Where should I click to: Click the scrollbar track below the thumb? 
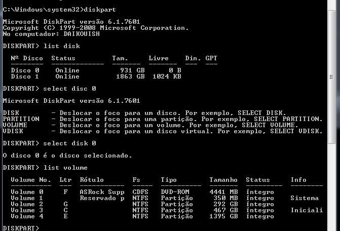(331, 187)
